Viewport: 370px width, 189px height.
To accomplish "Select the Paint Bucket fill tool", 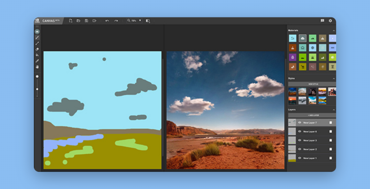I will [x=37, y=55].
